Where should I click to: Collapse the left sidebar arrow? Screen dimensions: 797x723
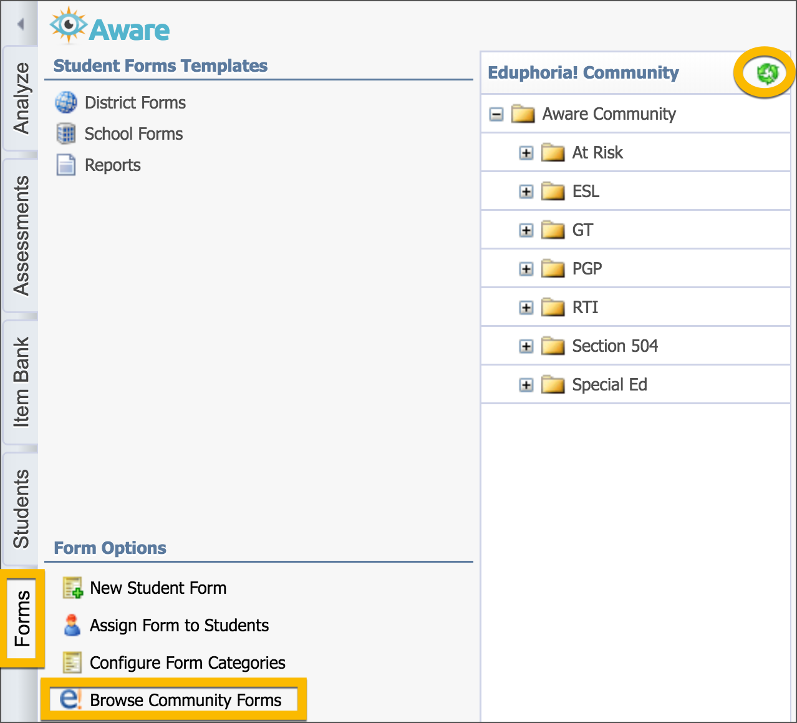(x=21, y=24)
